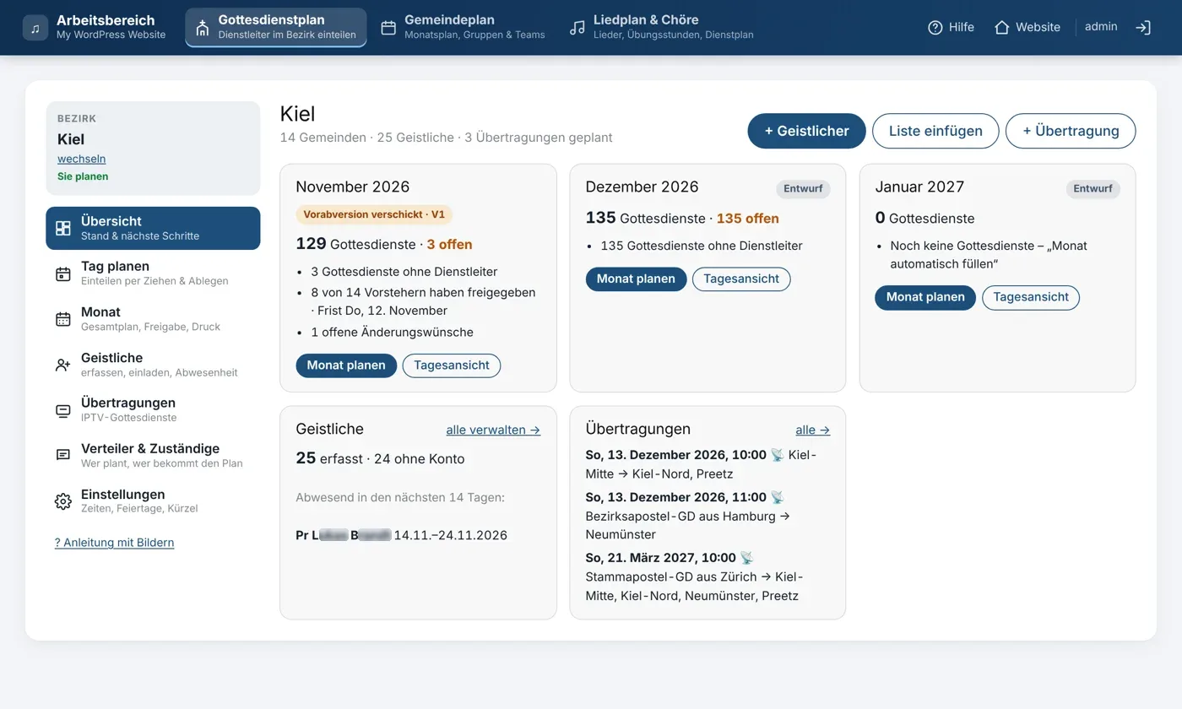Viewport: 1182px width, 709px height.
Task: Open the Anleitung mit Bildern link
Action: point(114,543)
